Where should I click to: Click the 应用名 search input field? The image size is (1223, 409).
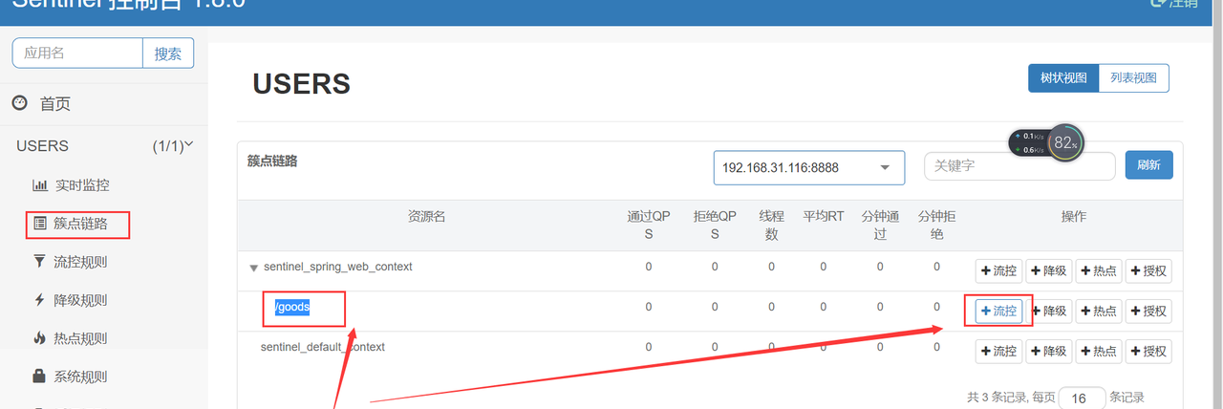(x=77, y=54)
